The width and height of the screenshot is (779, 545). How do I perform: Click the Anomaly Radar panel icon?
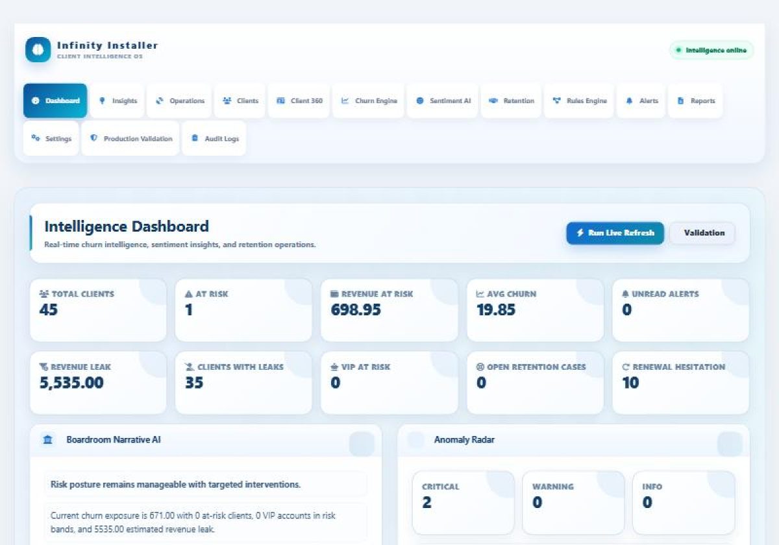point(415,440)
